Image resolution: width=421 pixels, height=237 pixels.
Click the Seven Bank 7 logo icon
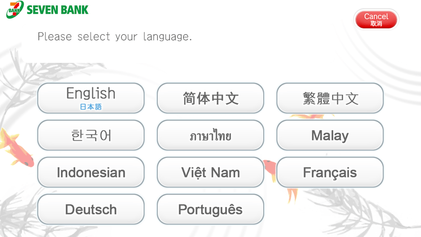coord(15,9)
